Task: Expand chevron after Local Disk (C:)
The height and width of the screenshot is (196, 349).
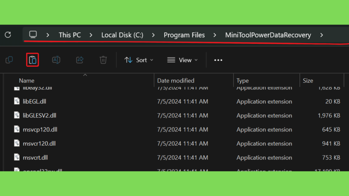Action: point(153,35)
